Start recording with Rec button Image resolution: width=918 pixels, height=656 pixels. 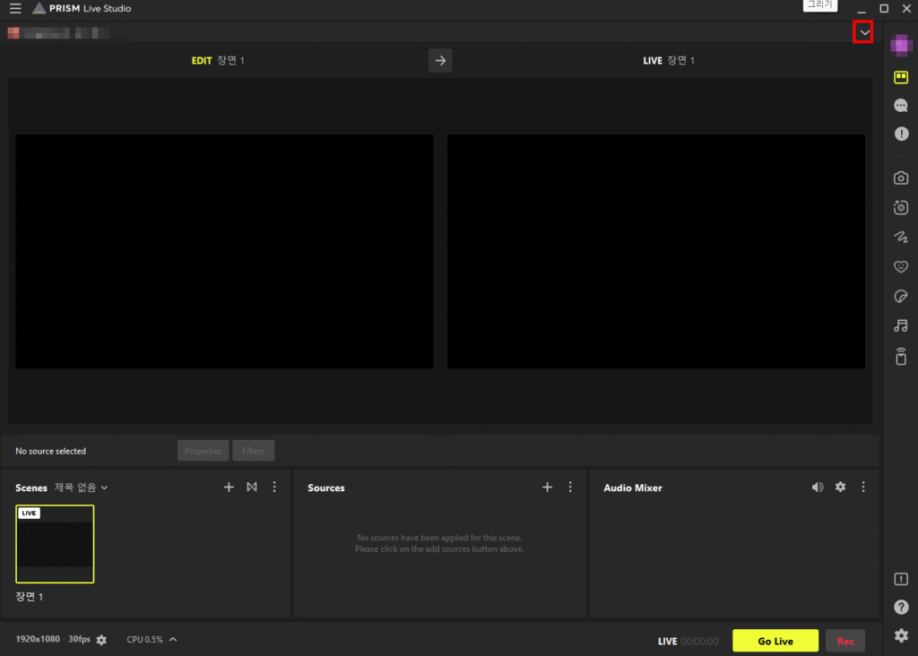(x=845, y=641)
